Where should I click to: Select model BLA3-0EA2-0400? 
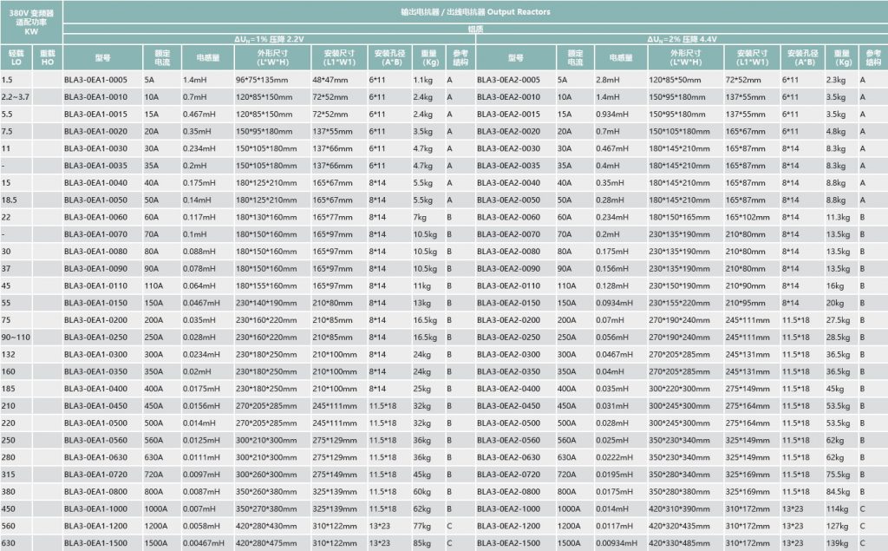click(x=508, y=389)
